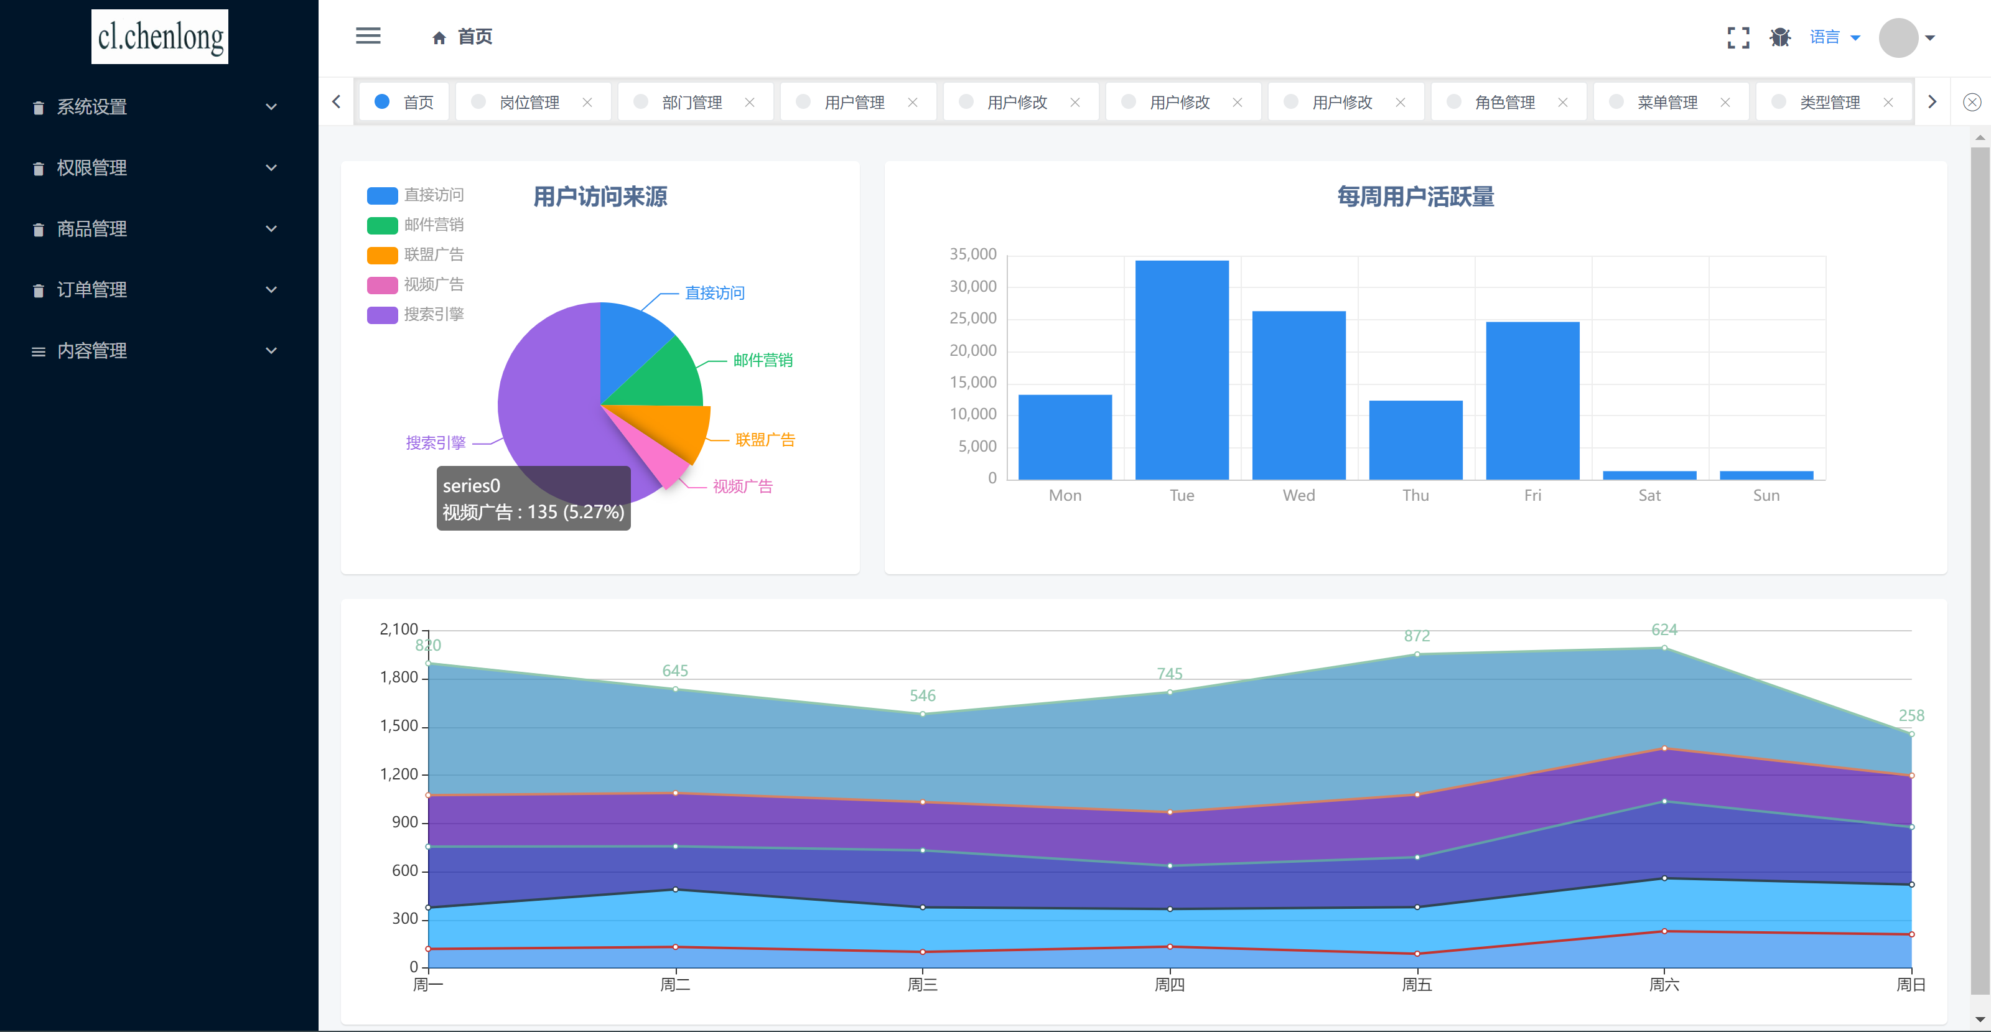Screen dimensions: 1991x1032
Task: Click the 首页 breadcrumb link
Action: [475, 37]
